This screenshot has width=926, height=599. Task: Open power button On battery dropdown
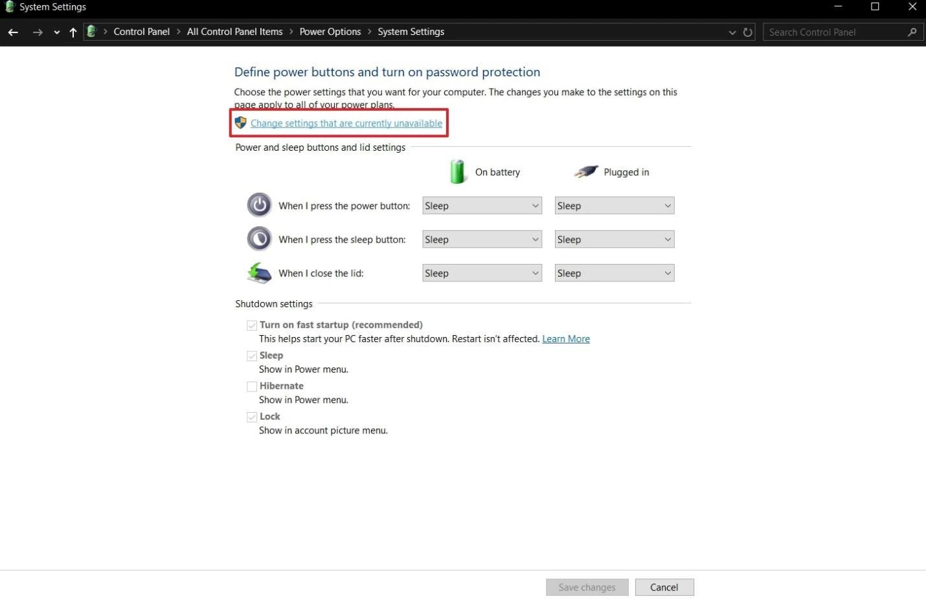click(x=482, y=206)
